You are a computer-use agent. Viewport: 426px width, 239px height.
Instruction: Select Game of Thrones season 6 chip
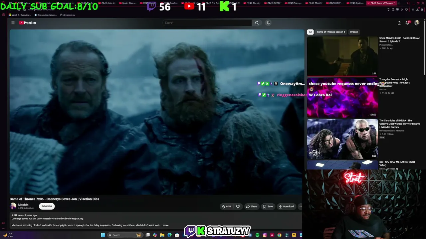(x=331, y=32)
